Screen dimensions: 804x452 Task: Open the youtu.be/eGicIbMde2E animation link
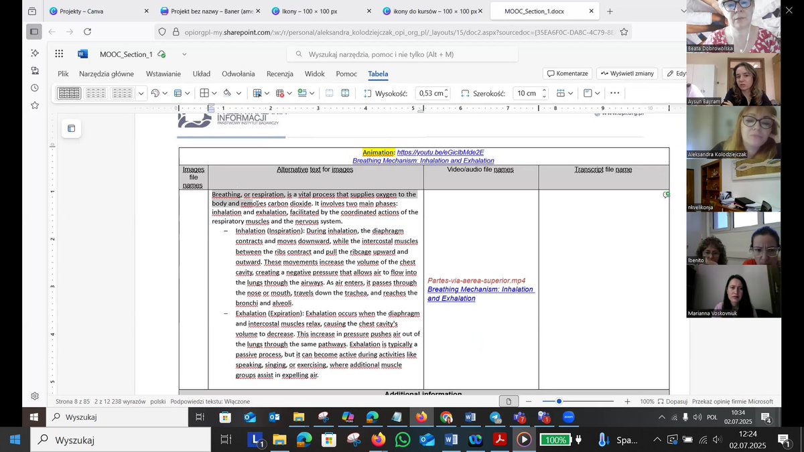(x=440, y=153)
